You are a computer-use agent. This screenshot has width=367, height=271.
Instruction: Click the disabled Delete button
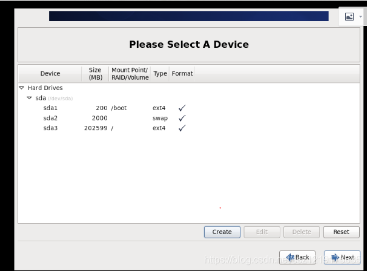[302, 232]
